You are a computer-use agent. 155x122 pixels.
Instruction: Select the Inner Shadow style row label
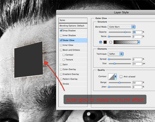click(69, 35)
